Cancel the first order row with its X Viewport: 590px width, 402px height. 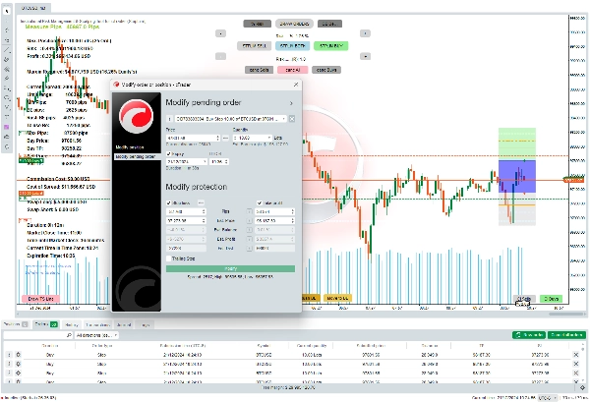click(575, 355)
